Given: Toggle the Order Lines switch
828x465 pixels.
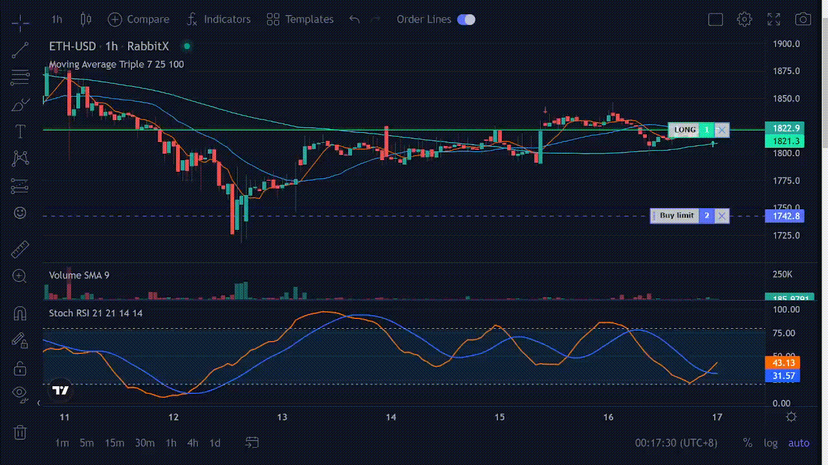Looking at the screenshot, I should coord(466,19).
